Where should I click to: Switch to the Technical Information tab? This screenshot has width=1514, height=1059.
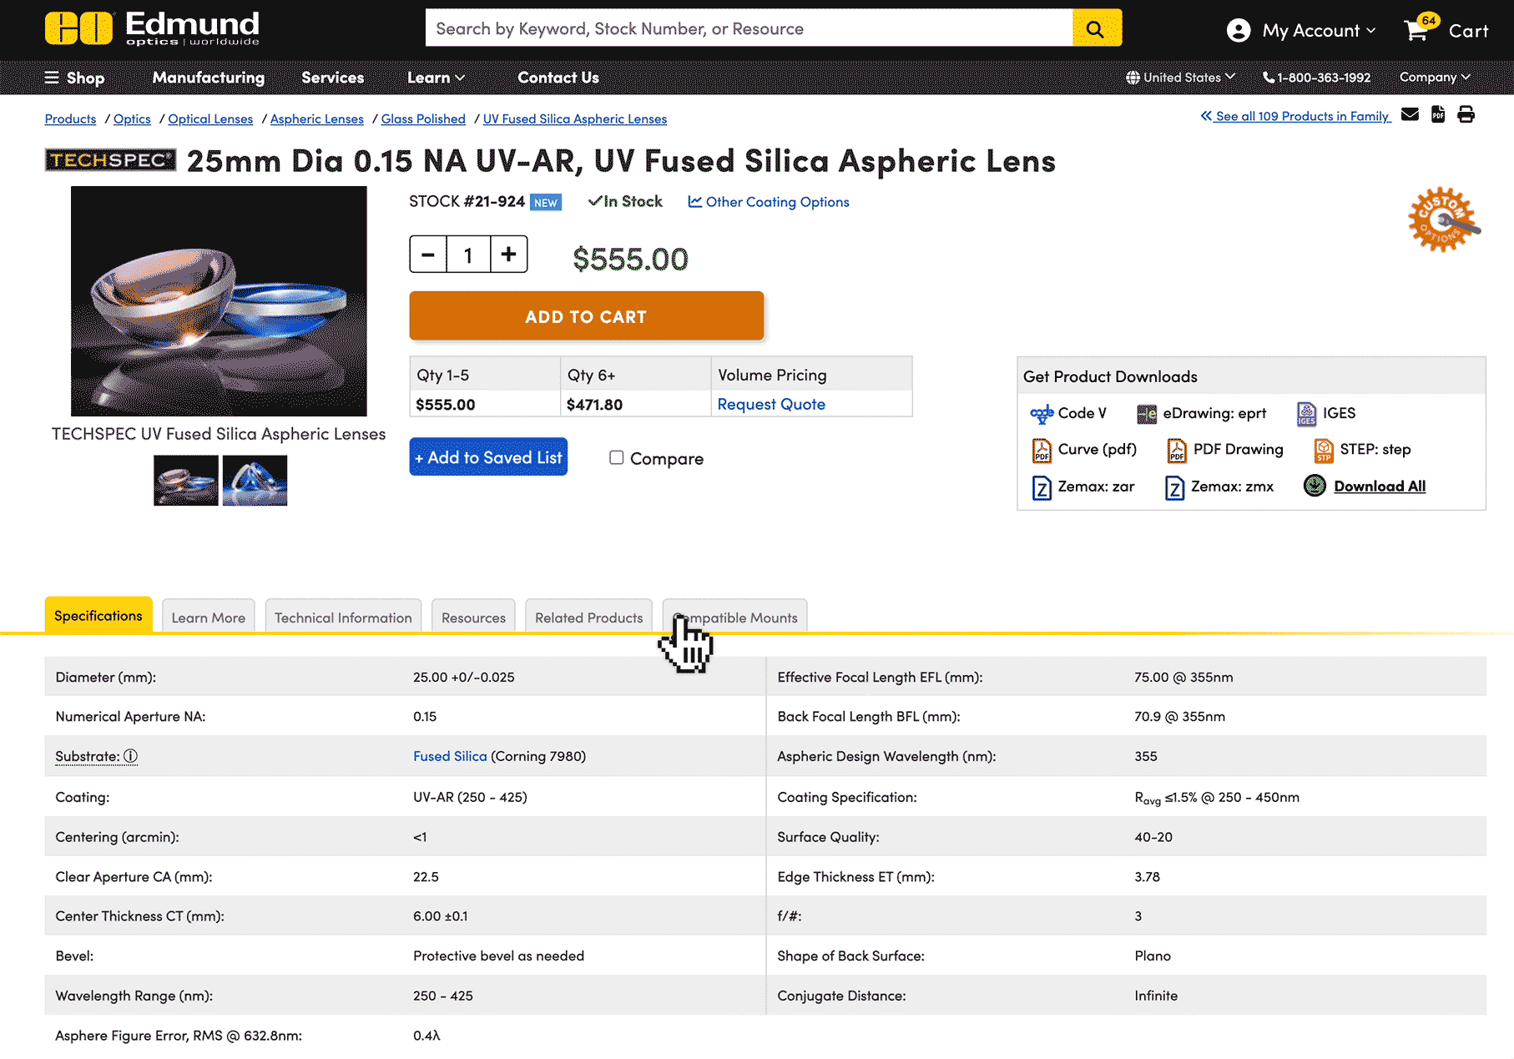point(343,618)
